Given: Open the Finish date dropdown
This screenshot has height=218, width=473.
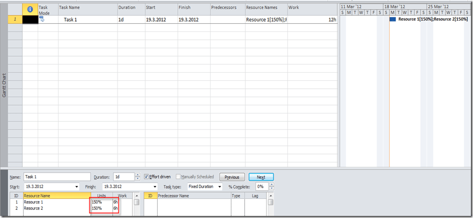Looking at the screenshot, I should (155, 187).
